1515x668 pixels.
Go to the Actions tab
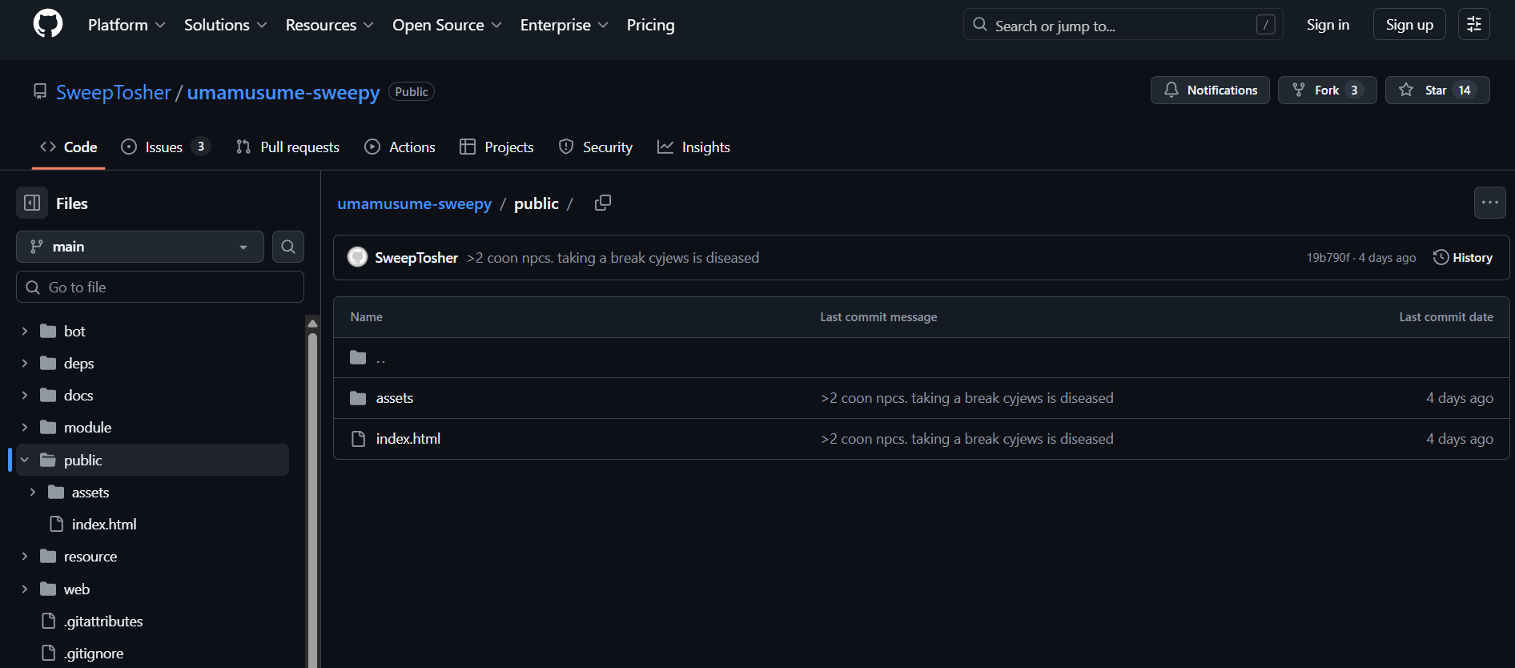tap(400, 147)
